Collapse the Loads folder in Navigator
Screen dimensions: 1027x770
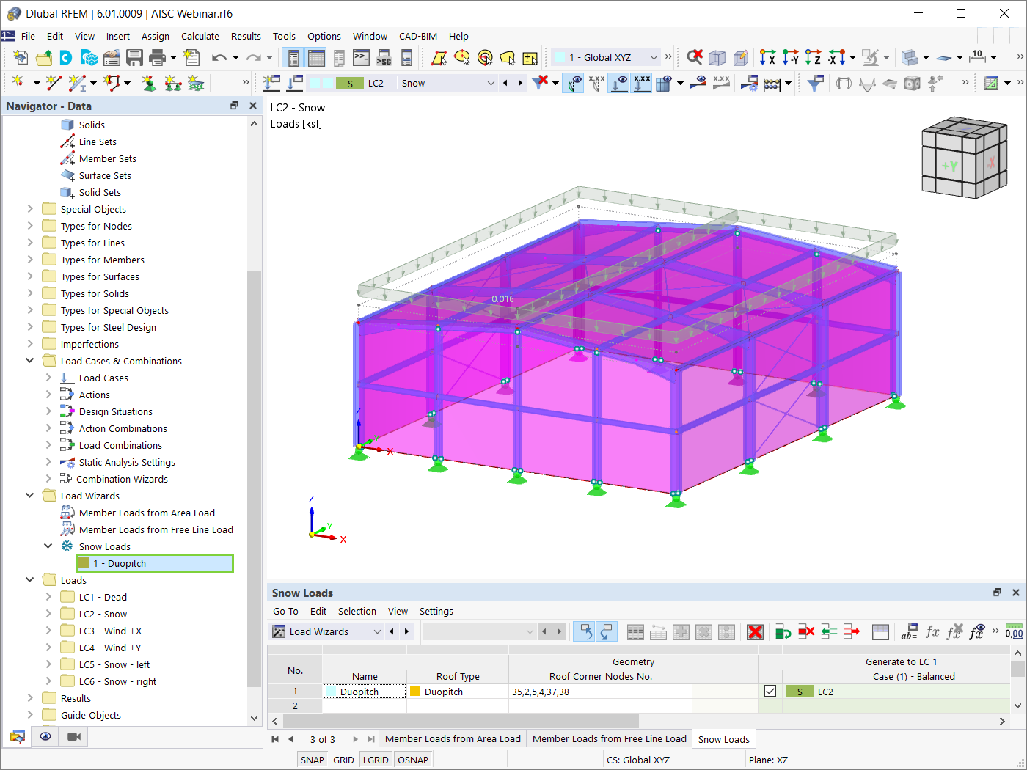point(30,580)
